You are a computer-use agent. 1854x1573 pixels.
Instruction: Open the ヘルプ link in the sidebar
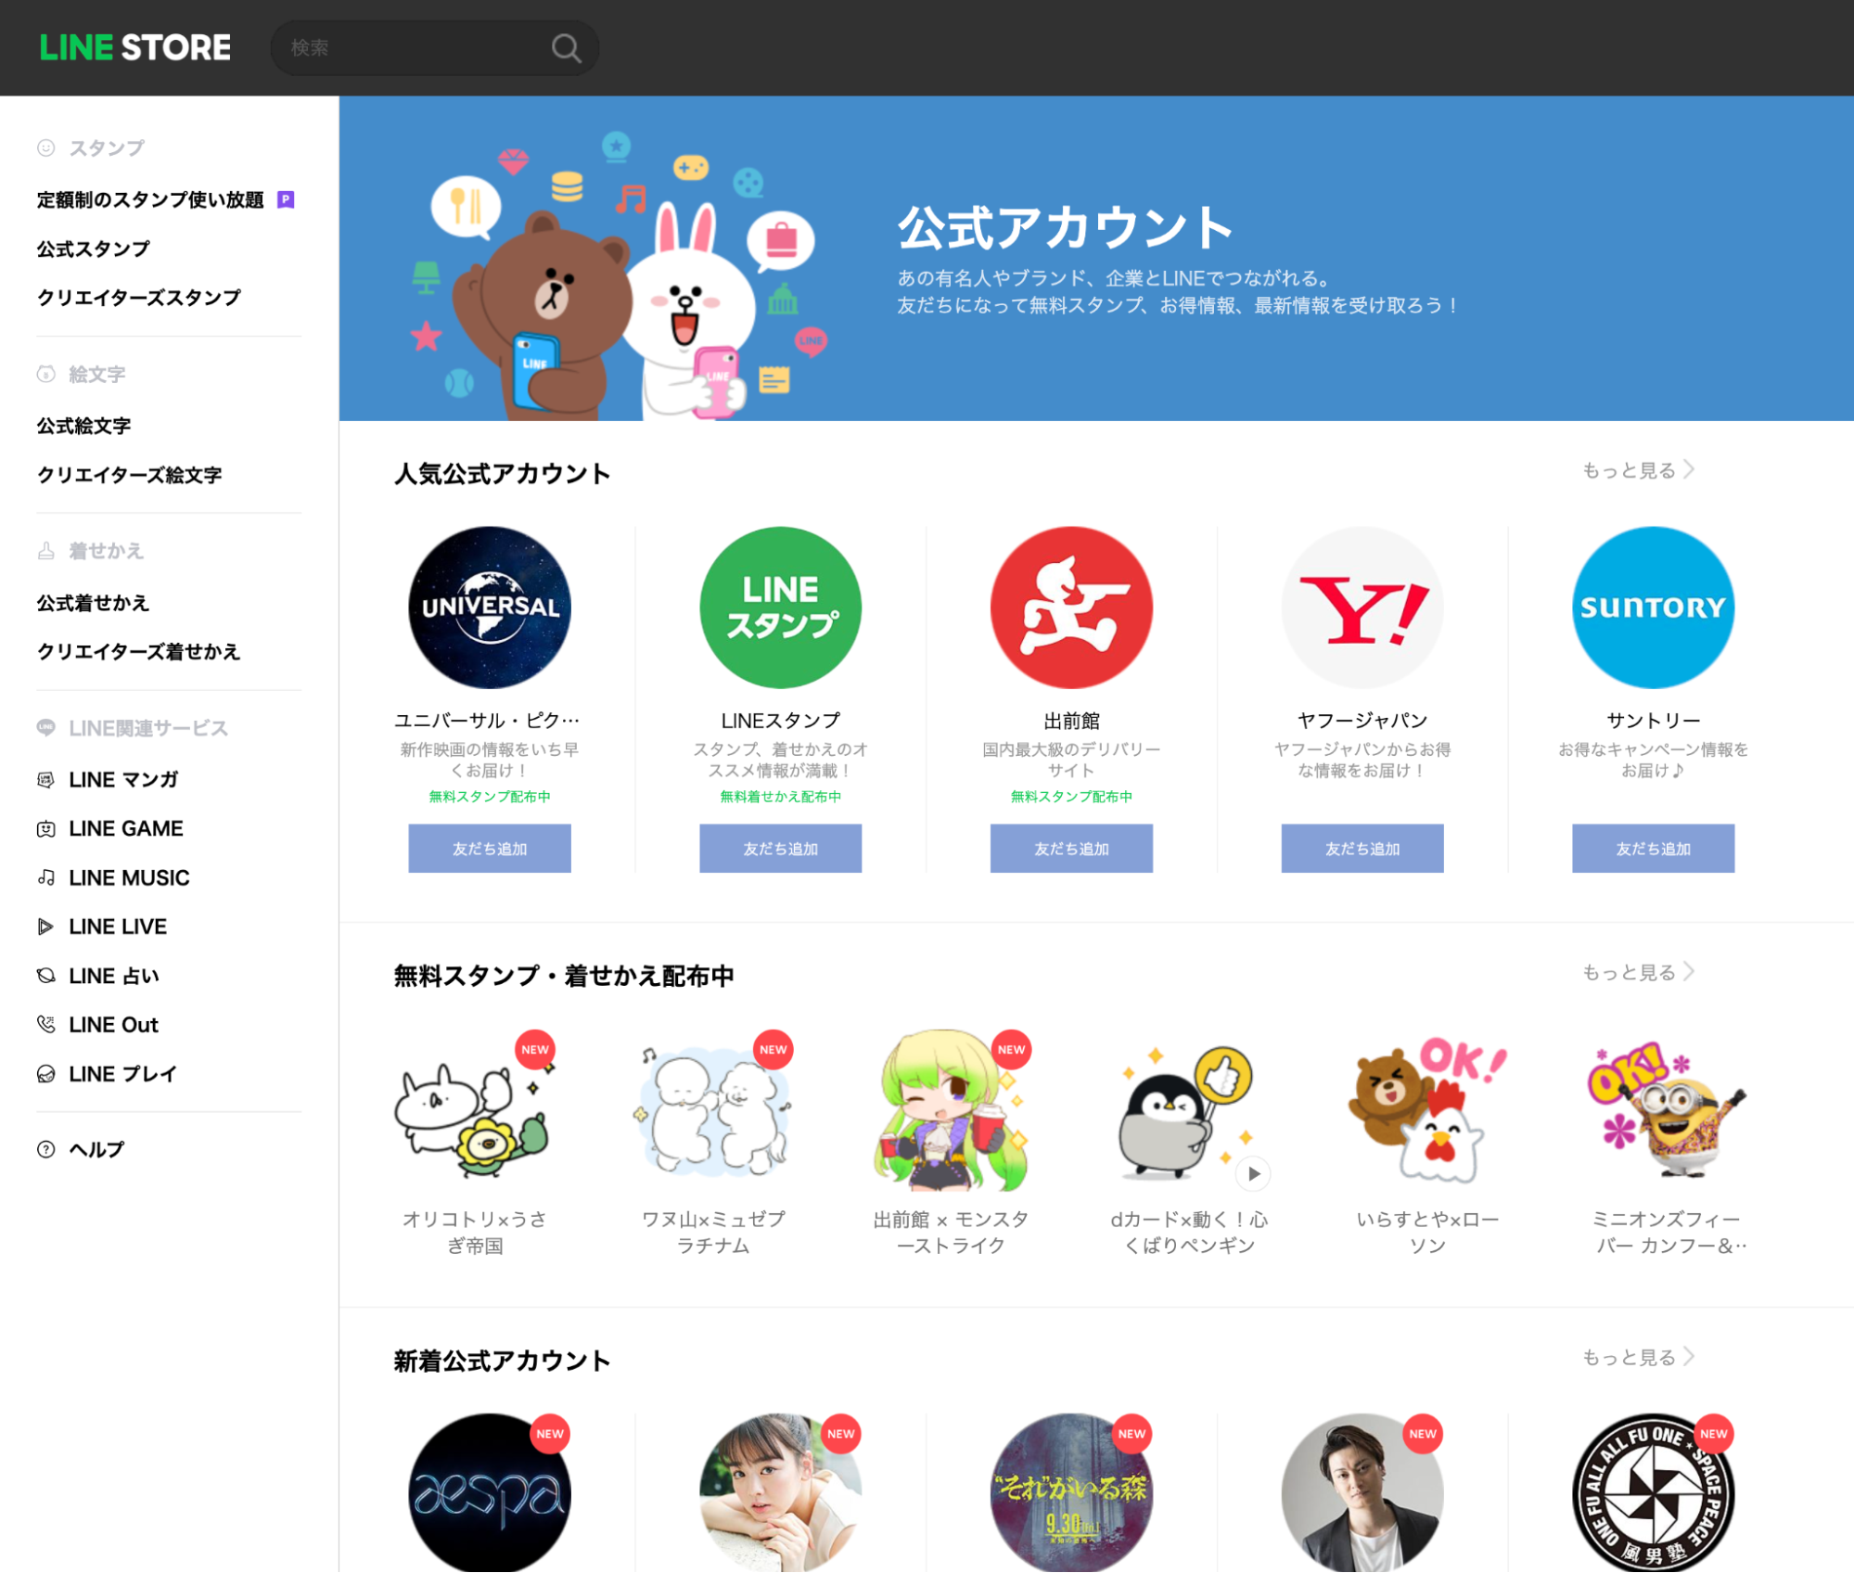(x=96, y=1149)
